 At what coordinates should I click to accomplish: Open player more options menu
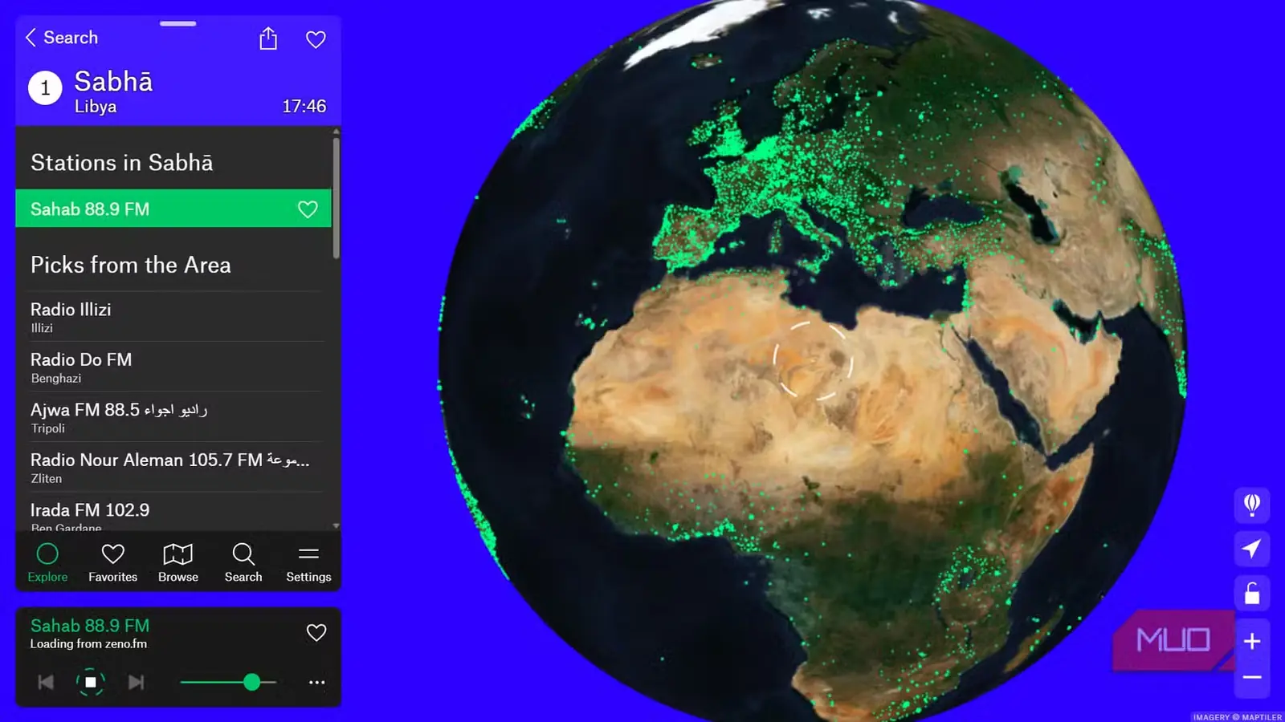(x=317, y=683)
